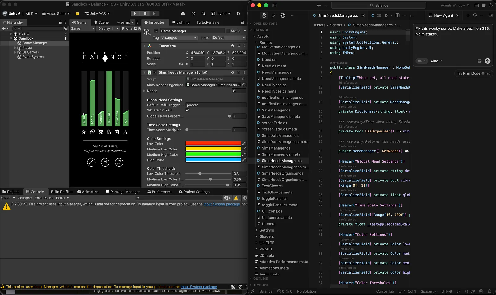Expand the TO DO hierarchy item
Screen dimensions: 496x295
pyautogui.click(x=11, y=34)
